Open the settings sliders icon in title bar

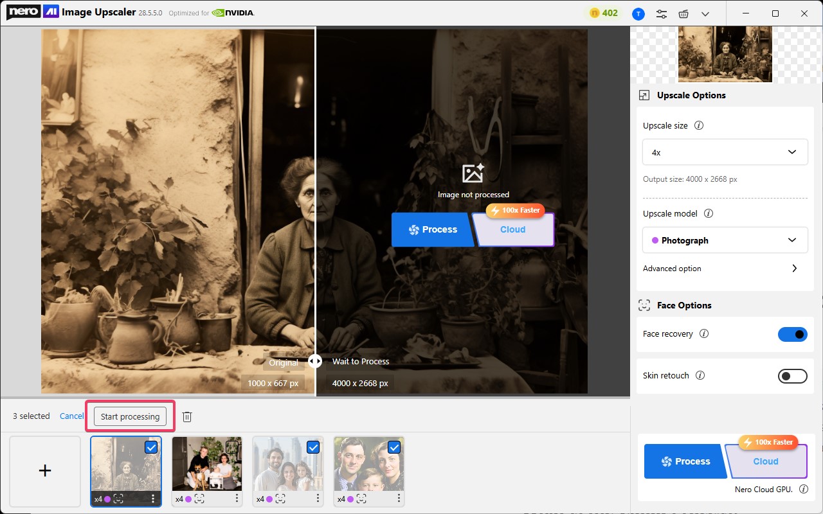(x=661, y=13)
